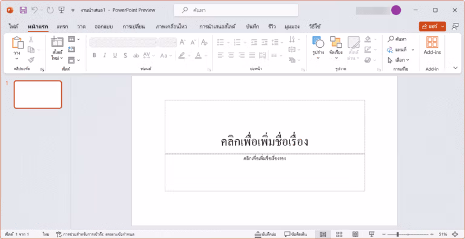Click the accessibility checker status bar item

[x=95, y=234]
